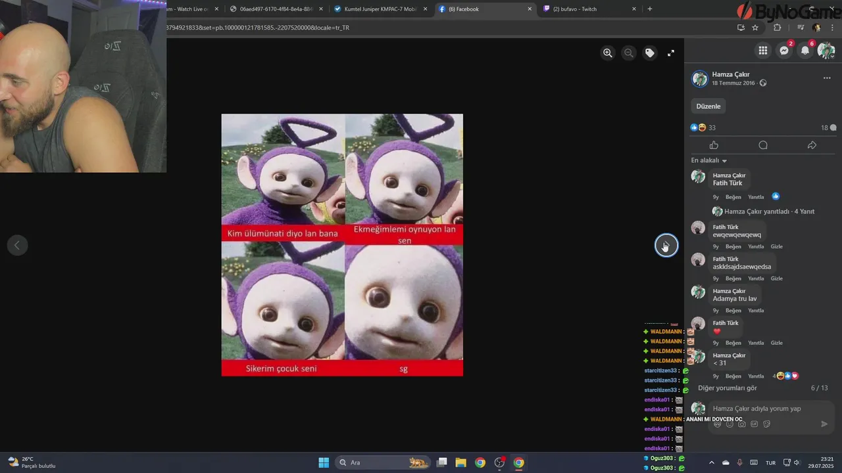This screenshot has width=842, height=473.
Task: Click Beğen under '< 31' comment
Action: point(733,376)
